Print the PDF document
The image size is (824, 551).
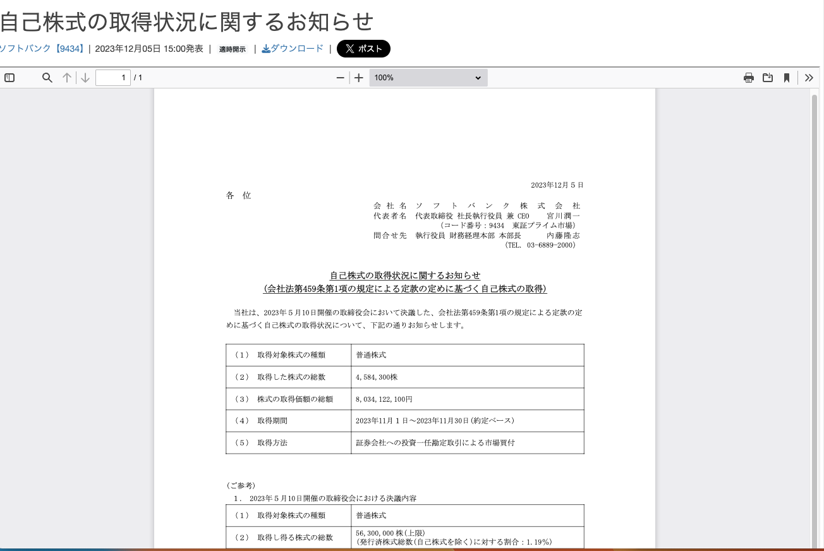(x=749, y=78)
